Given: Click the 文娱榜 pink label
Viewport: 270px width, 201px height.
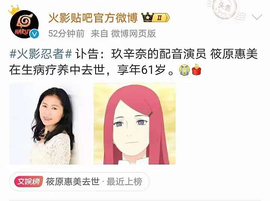Looking at the screenshot, I should 28,181.
